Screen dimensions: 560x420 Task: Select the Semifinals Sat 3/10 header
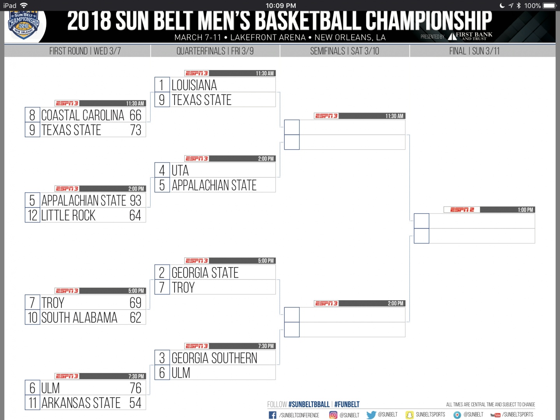click(x=344, y=51)
